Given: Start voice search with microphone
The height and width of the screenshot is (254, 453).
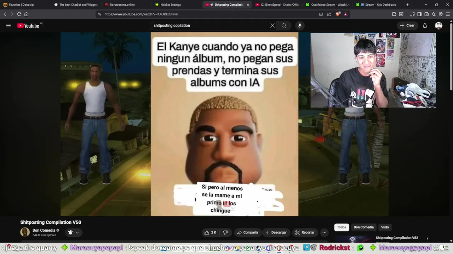Looking at the screenshot, I should (x=300, y=25).
